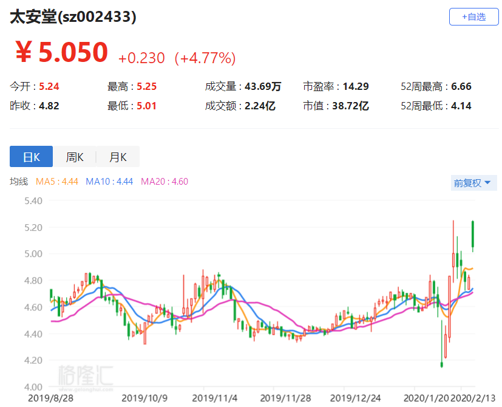Click the 5.00 price axis label
502x407 pixels.
point(33,254)
